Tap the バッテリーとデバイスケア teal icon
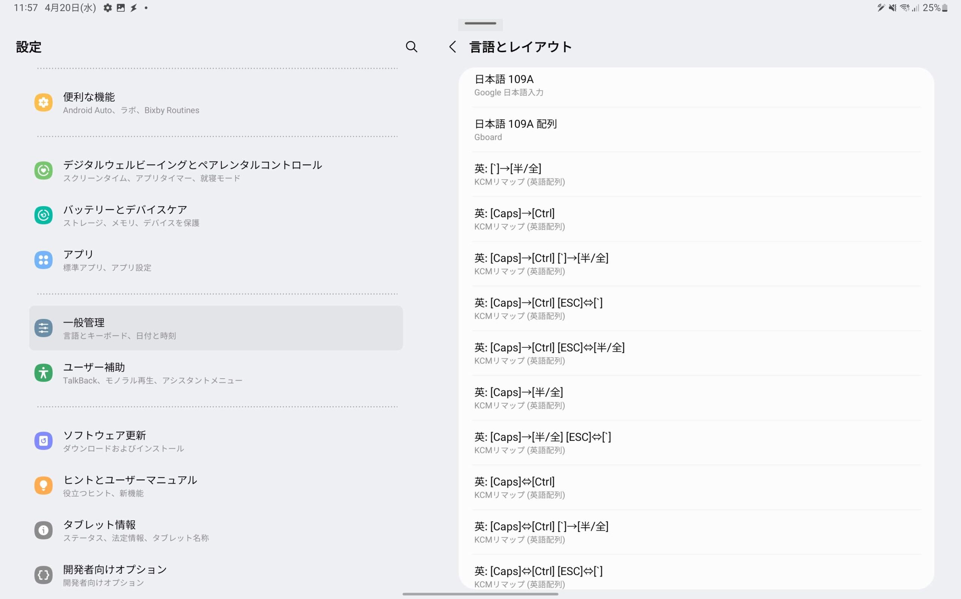The height and width of the screenshot is (599, 961). [44, 215]
